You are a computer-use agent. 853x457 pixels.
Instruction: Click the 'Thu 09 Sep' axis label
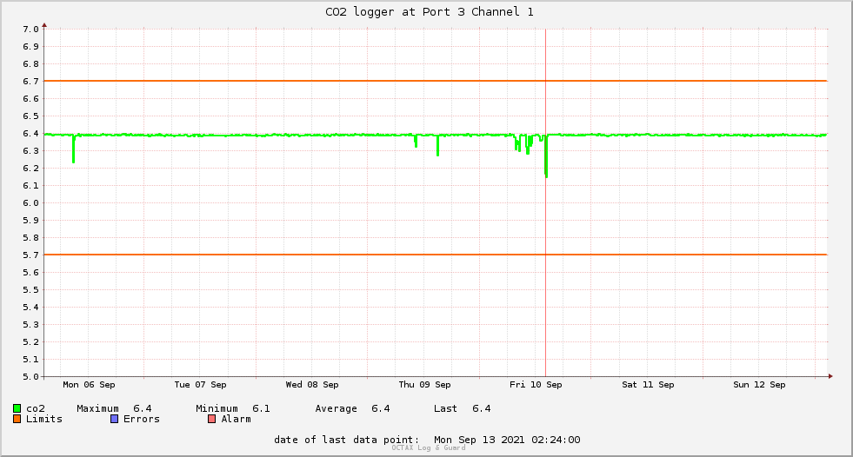[424, 385]
